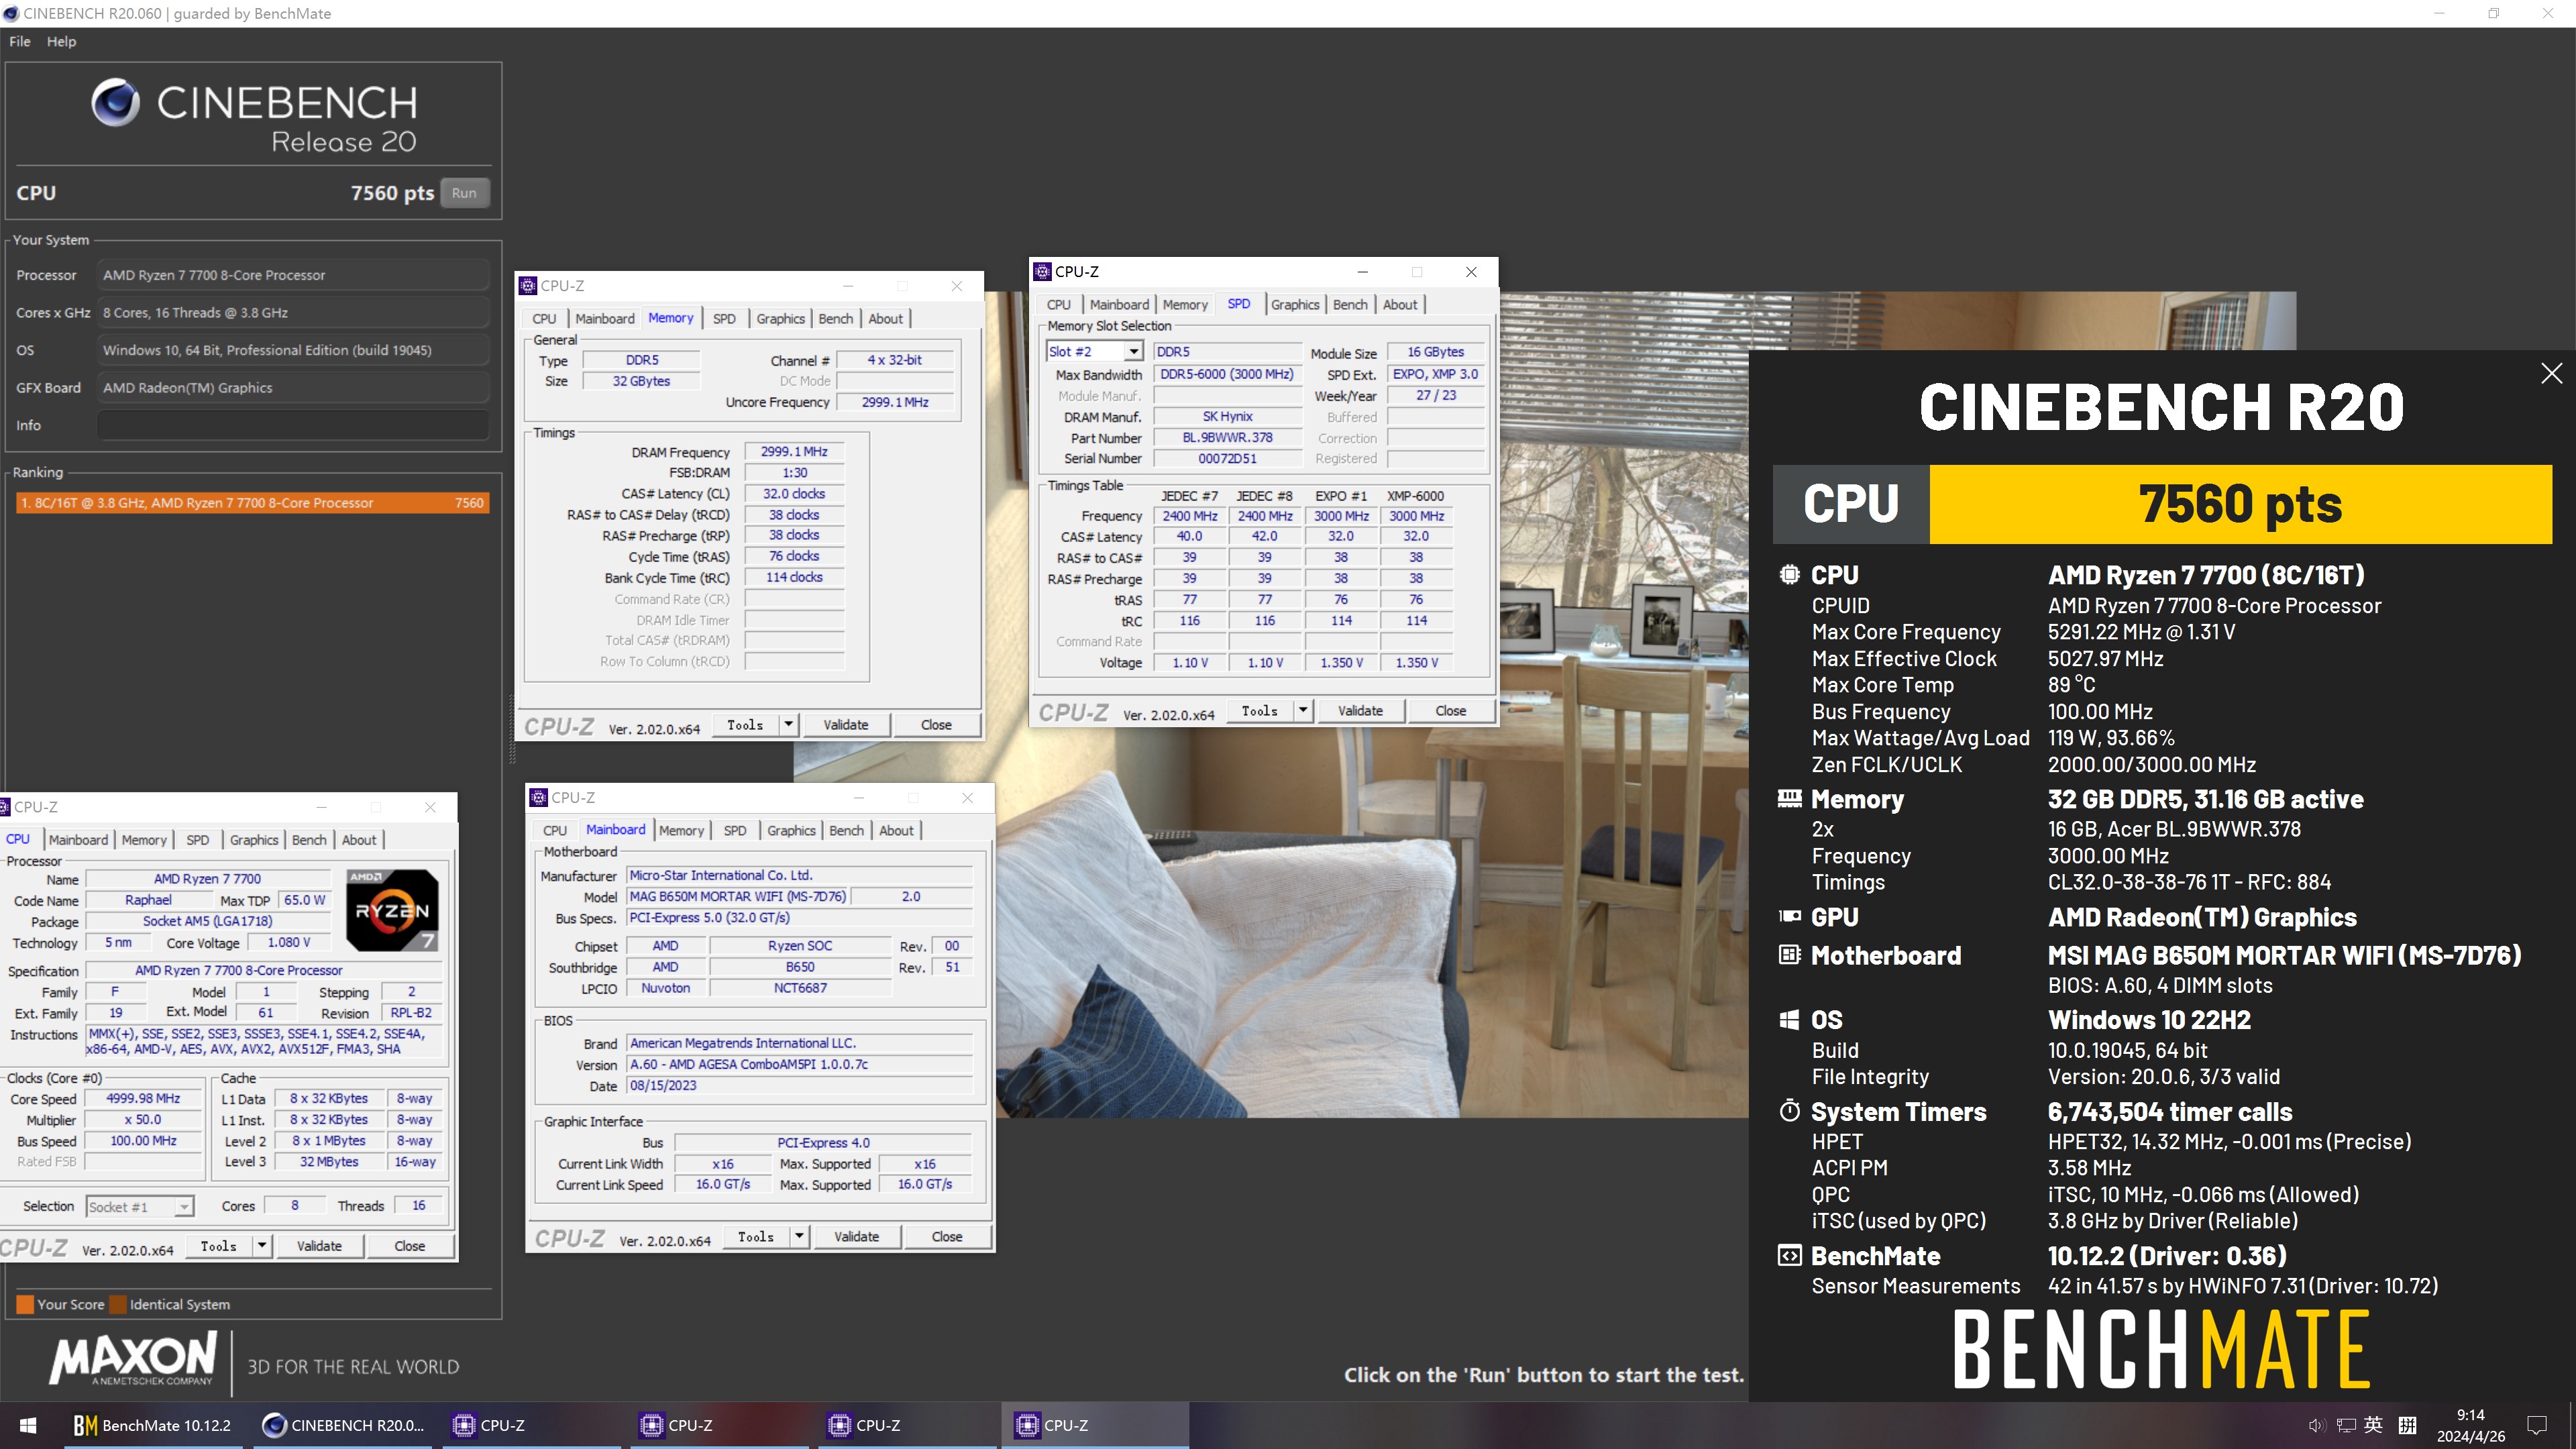Click Validate in the SPD CPU-Z window
This screenshot has height=1449, width=2576.
pyautogui.click(x=1360, y=711)
